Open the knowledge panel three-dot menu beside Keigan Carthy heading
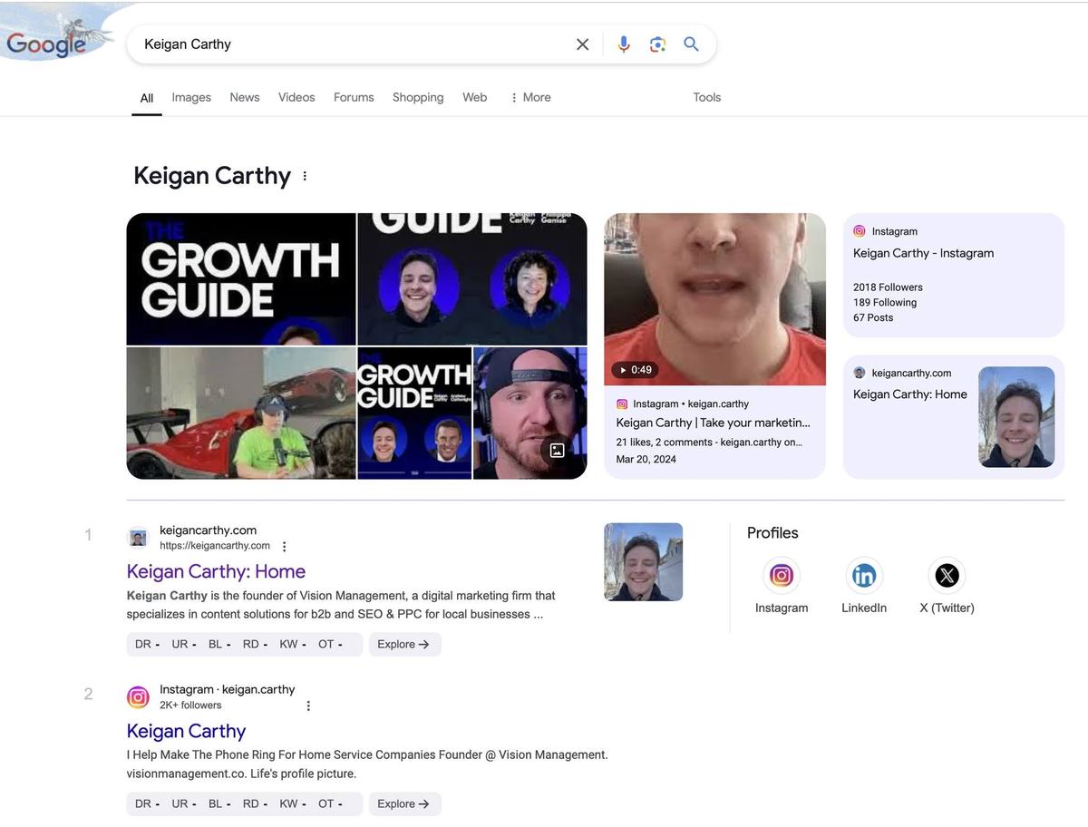Viewport: 1088px width, 827px height. [x=305, y=176]
